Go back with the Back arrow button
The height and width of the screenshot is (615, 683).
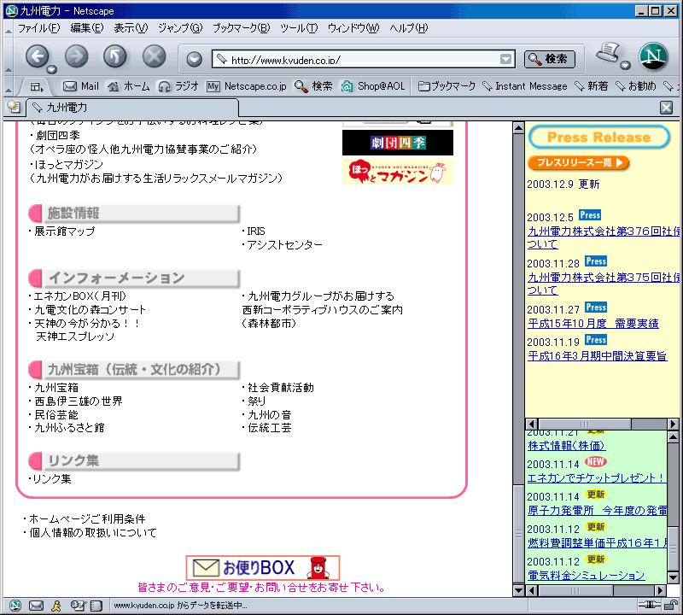pyautogui.click(x=38, y=56)
